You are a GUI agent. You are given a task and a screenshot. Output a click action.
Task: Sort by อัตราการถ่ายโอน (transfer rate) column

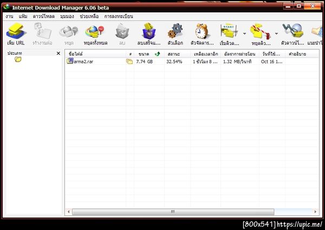(239, 54)
